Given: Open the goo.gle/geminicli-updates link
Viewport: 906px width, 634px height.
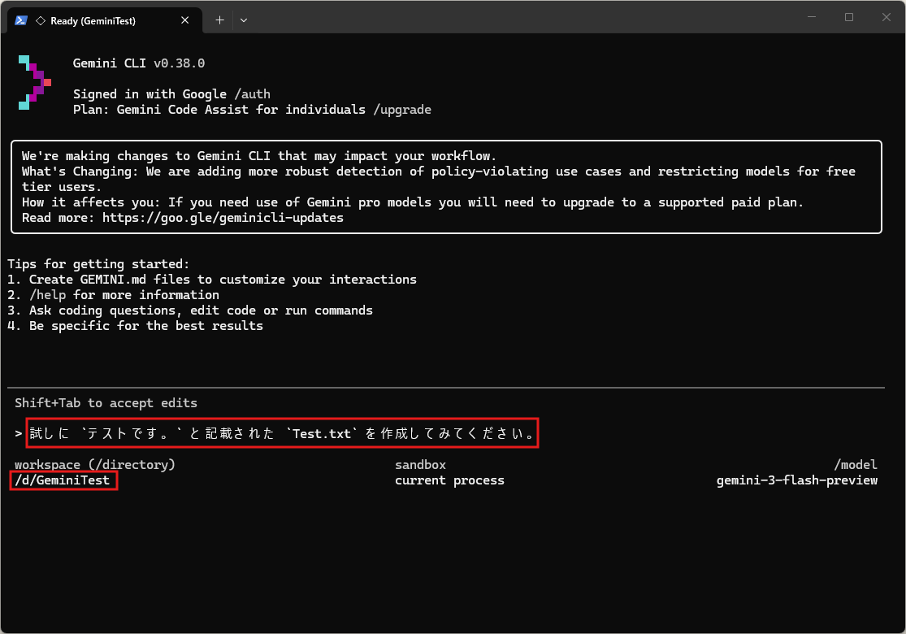Looking at the screenshot, I should [x=223, y=218].
